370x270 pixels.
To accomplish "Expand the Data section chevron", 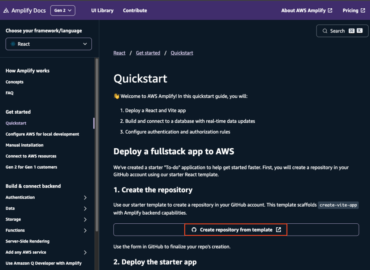I will click(85, 208).
